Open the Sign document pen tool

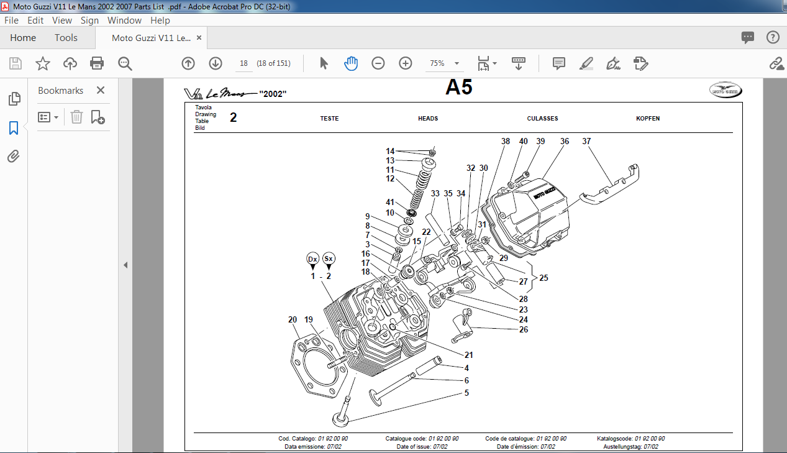614,63
